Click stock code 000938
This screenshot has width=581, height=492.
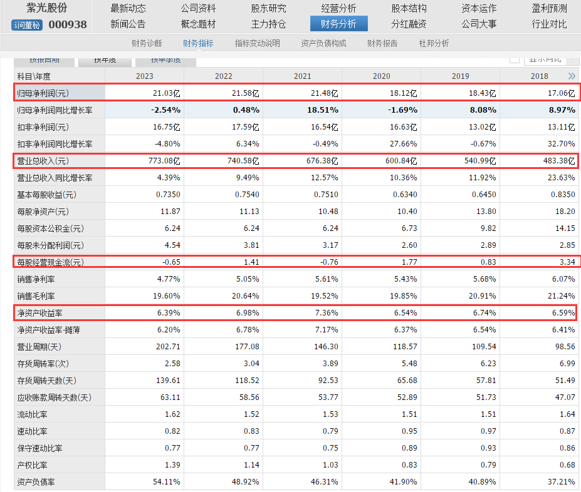click(68, 25)
